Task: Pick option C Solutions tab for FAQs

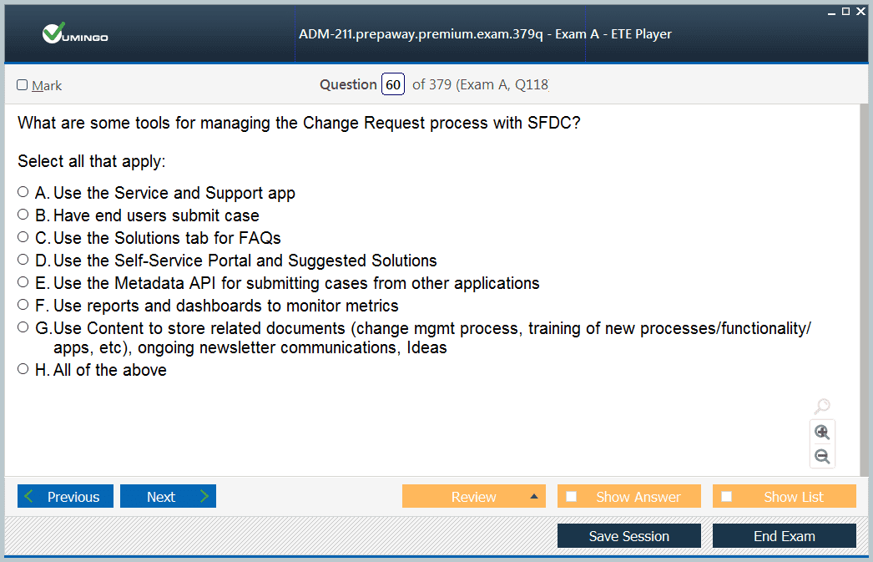Action: (23, 237)
